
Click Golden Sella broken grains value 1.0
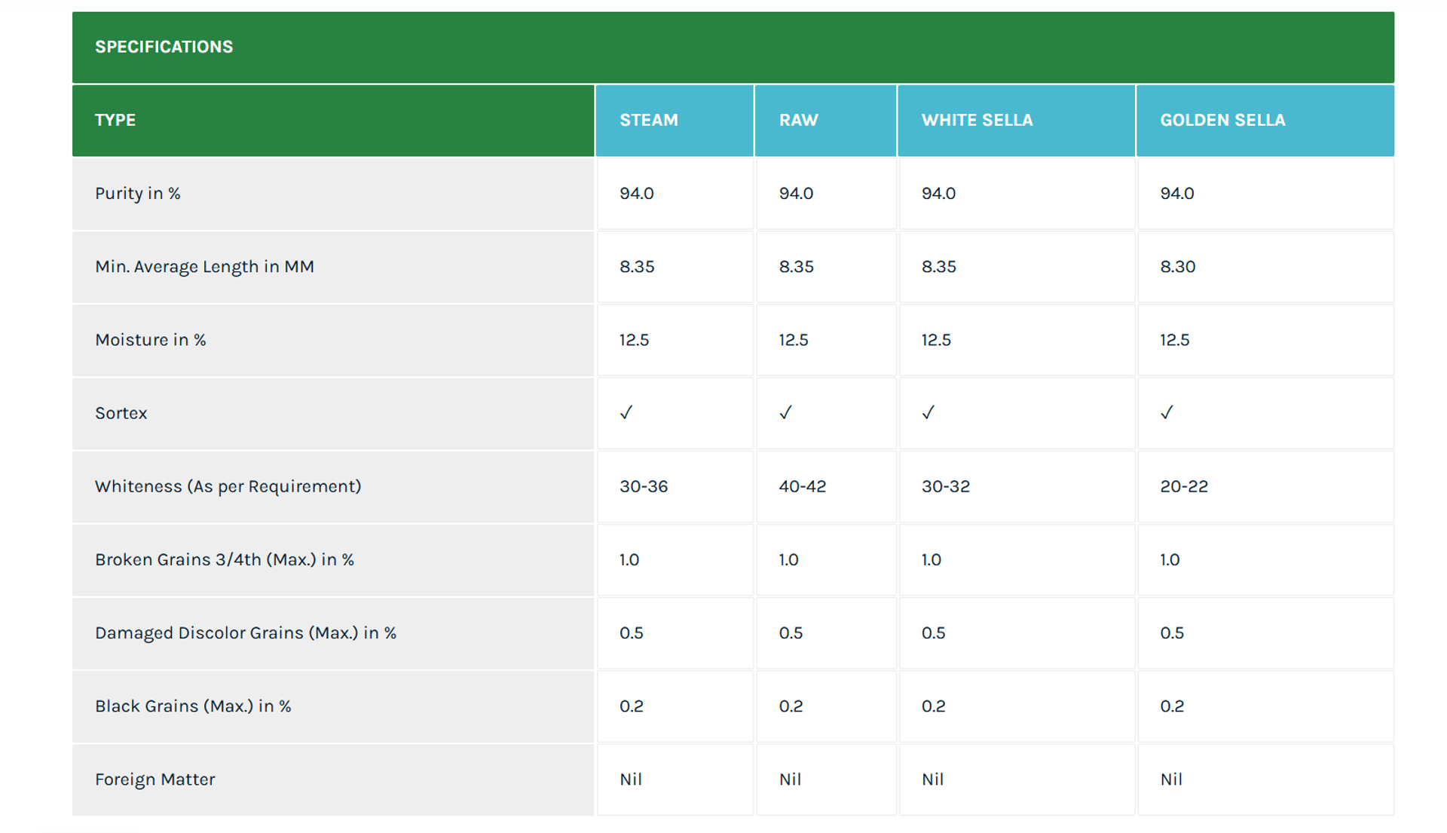point(1170,559)
